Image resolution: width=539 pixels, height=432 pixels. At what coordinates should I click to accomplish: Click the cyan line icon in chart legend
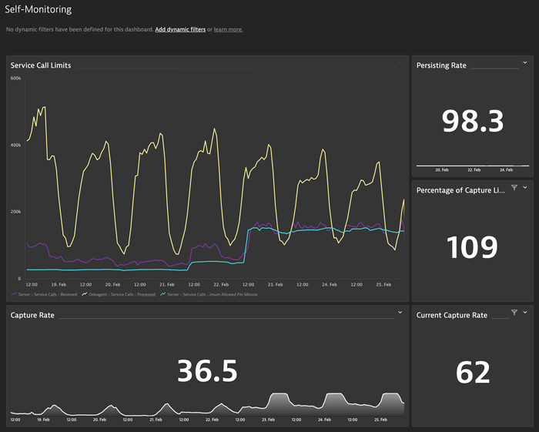pyautogui.click(x=162, y=294)
